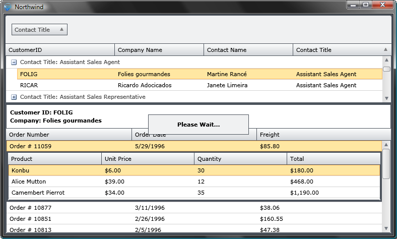Click the orders grid scroll up arrow
This screenshot has width=397, height=239.
pos(386,145)
